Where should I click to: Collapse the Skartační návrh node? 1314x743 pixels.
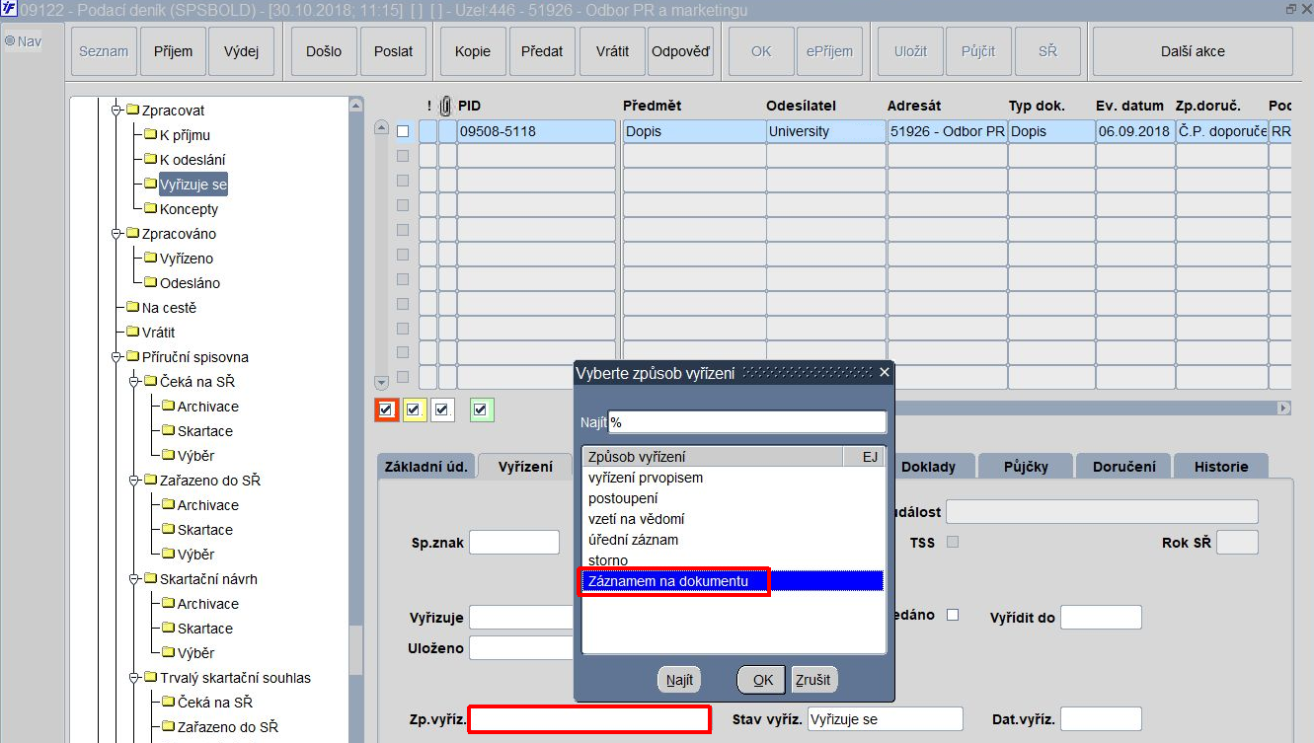[134, 579]
